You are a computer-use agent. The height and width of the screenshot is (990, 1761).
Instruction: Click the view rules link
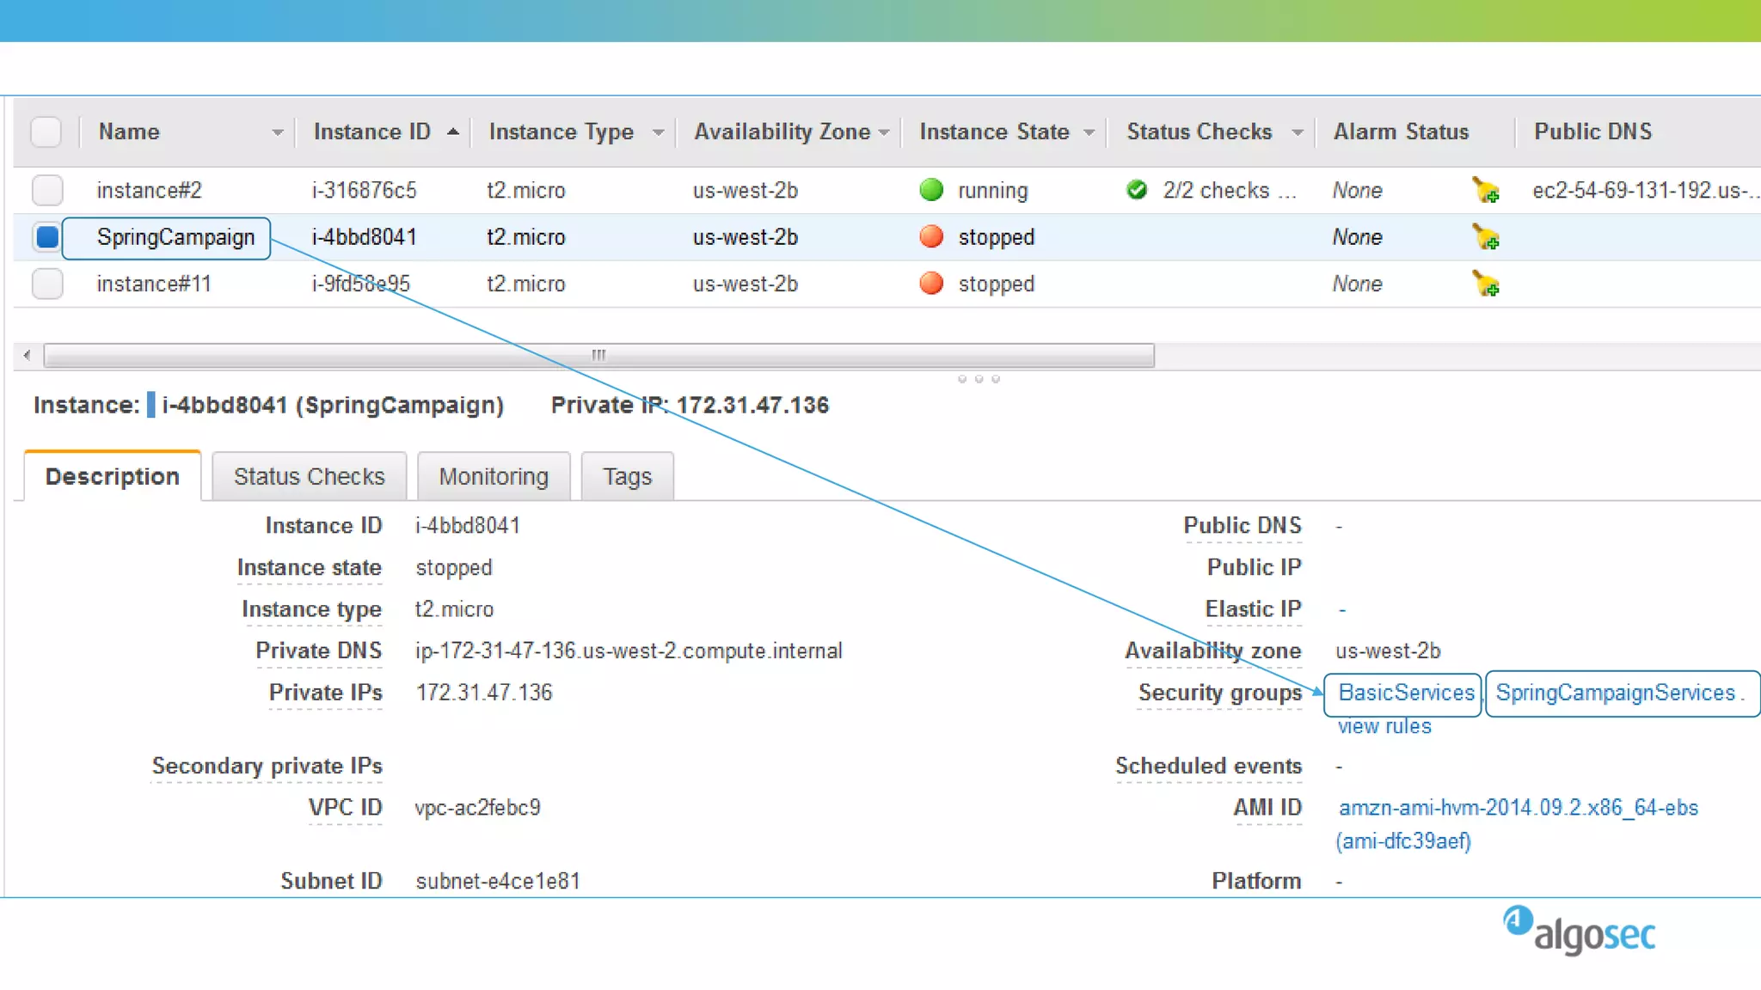[x=1384, y=726]
